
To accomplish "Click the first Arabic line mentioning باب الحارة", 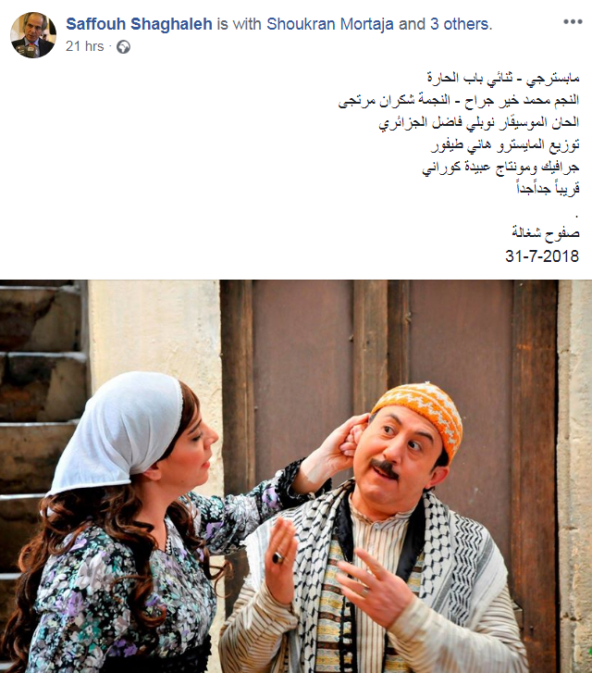I will (503, 78).
